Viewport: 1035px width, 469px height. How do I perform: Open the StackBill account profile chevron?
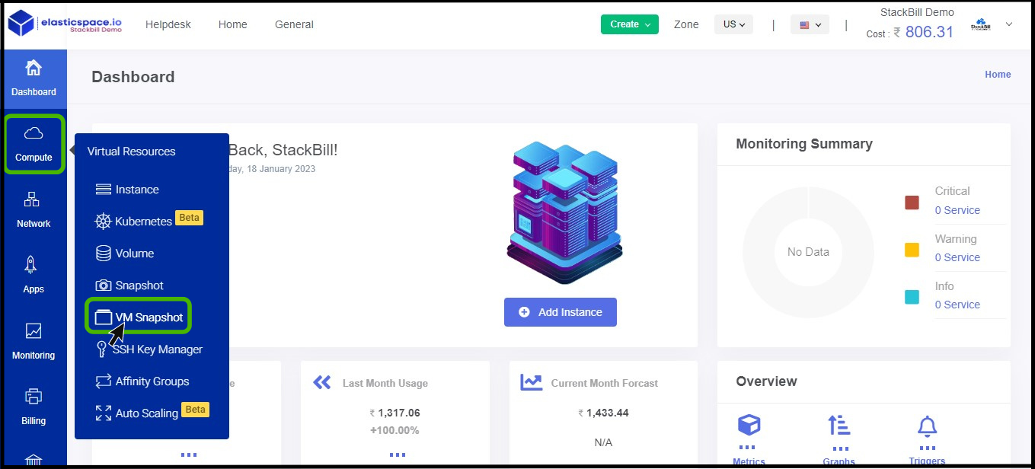1009,24
